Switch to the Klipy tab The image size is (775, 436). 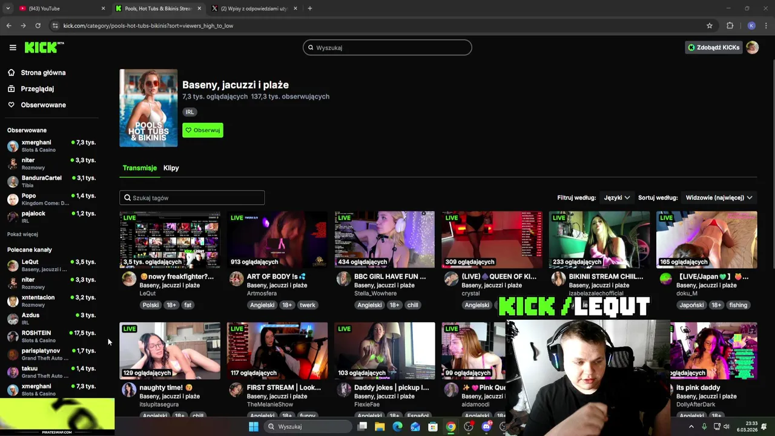[171, 168]
